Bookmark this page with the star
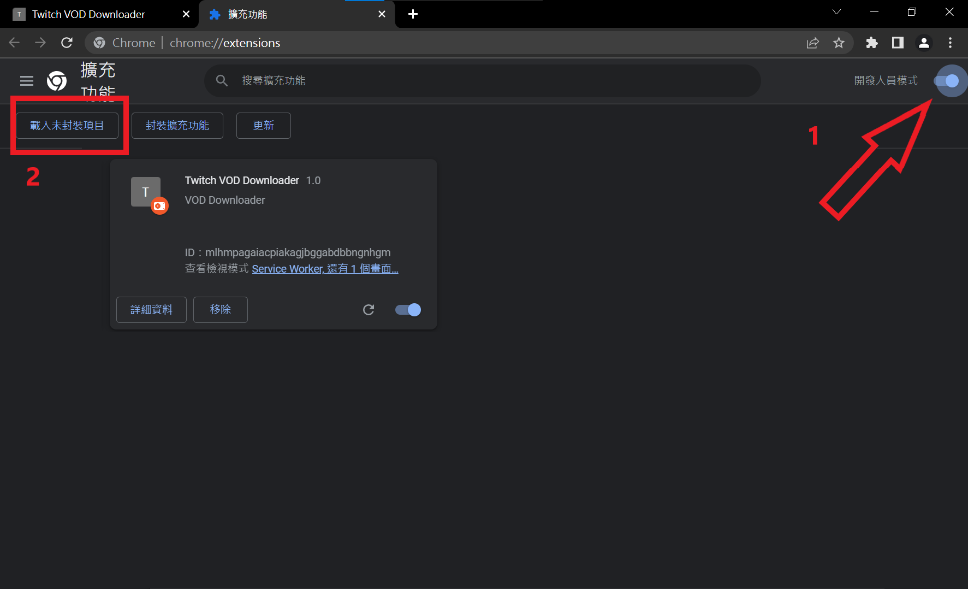Viewport: 968px width, 589px height. 839,43
